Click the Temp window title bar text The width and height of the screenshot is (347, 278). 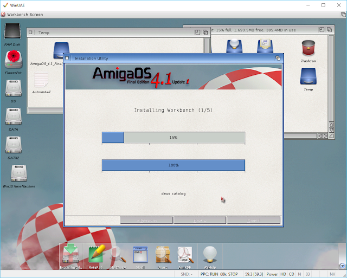click(x=44, y=33)
